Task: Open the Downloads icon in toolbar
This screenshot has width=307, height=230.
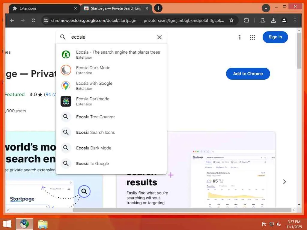Action: click(x=273, y=20)
